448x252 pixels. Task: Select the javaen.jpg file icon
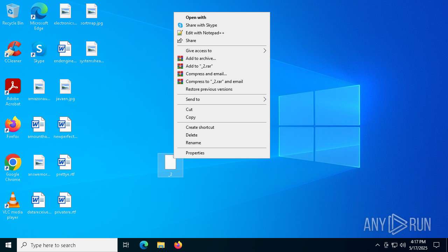[65, 90]
